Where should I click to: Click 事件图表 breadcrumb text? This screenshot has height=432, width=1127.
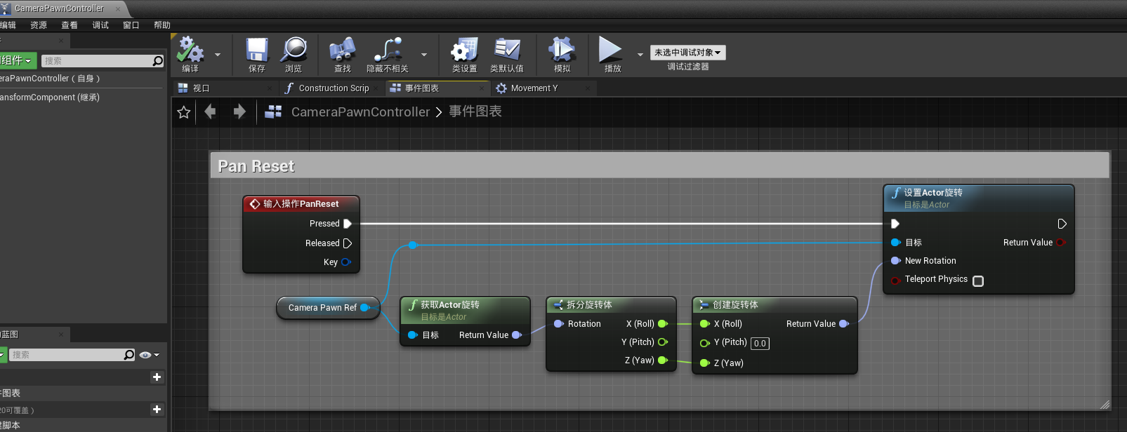(475, 112)
